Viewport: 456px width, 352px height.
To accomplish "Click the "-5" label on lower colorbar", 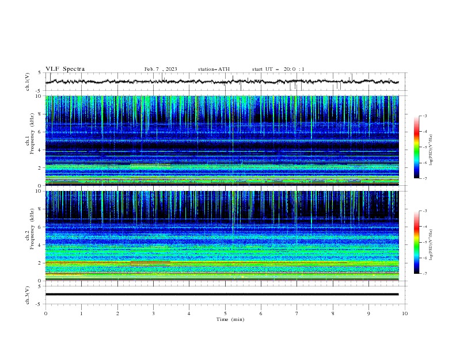I will [424, 242].
